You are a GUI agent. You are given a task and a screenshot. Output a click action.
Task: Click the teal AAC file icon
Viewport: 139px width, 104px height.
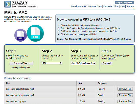click(x=35, y=33)
